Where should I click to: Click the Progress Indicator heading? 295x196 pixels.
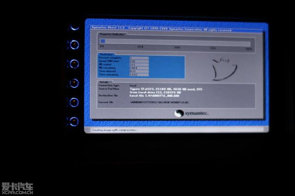tap(112, 34)
